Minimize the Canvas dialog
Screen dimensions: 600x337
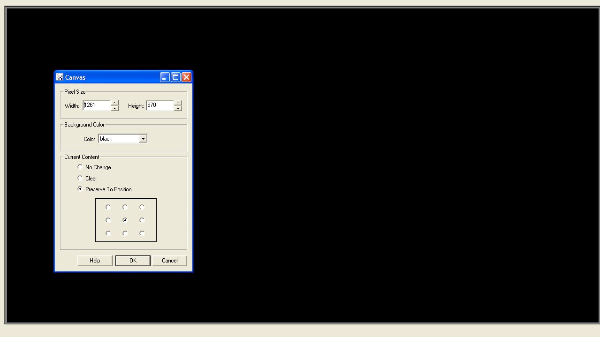[x=165, y=77]
